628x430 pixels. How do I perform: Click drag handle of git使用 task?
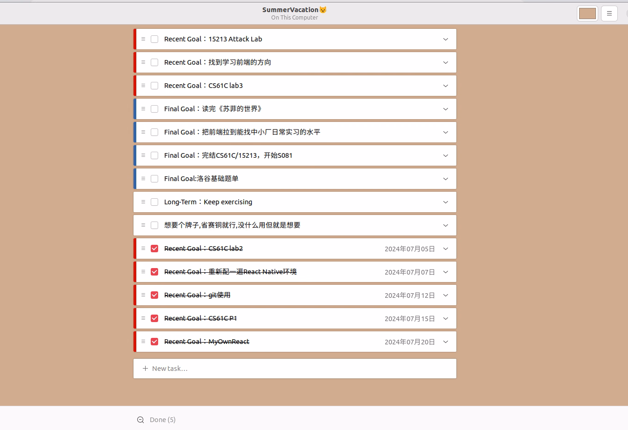pyautogui.click(x=143, y=295)
